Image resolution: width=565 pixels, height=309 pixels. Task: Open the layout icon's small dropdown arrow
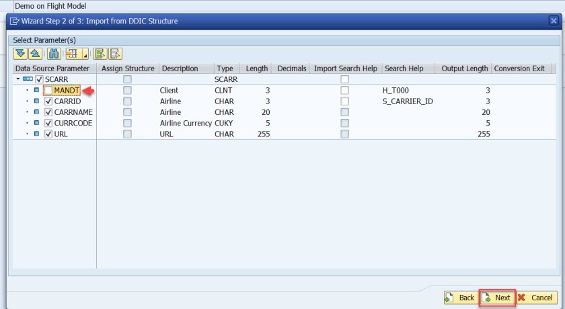85,54
